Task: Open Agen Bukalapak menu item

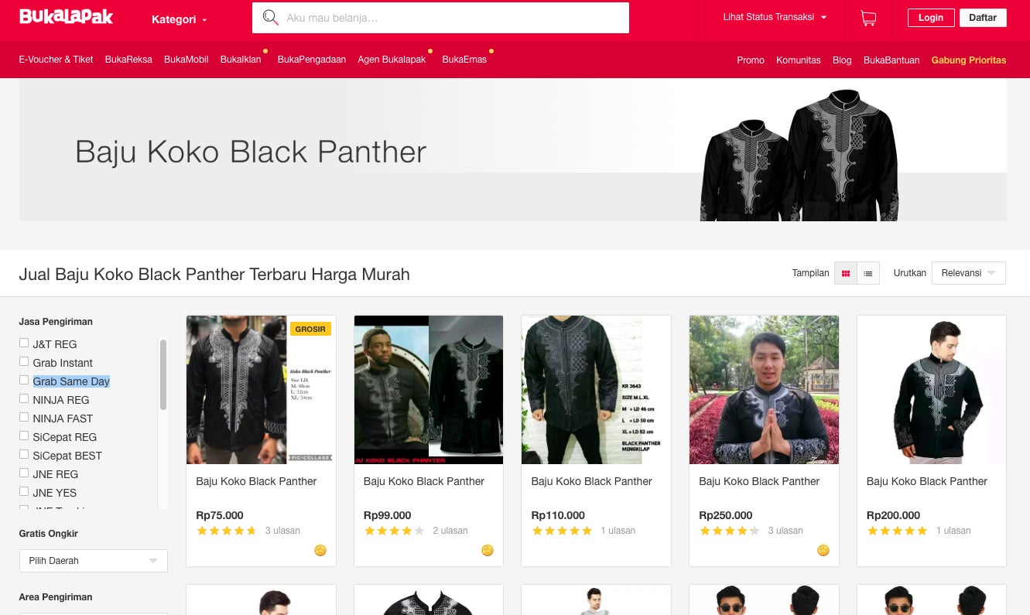Action: tap(392, 60)
